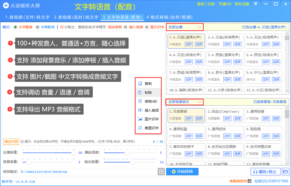This screenshot has width=291, height=186.
Task: Click the 在线QQ:3589721966 contact text
Action: click(x=271, y=181)
